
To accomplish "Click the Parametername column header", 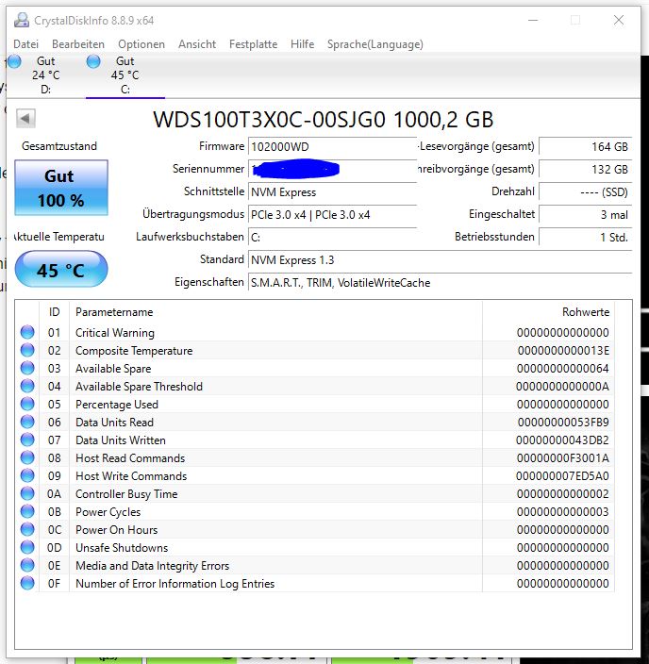I will 275,312.
